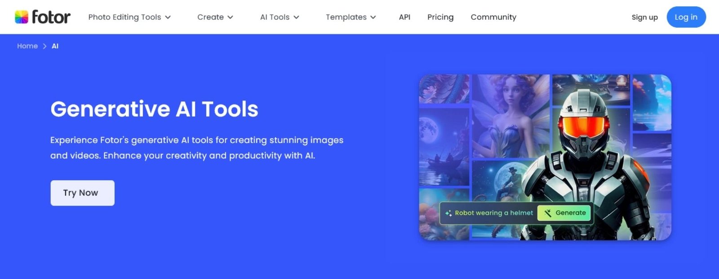Expand the AI Tools dropdown
This screenshot has width=719, height=279.
tap(279, 17)
